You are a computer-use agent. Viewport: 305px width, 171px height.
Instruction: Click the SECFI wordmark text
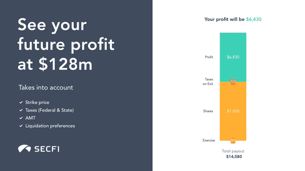pos(47,149)
